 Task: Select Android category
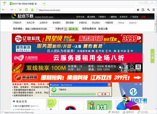(133, 23)
